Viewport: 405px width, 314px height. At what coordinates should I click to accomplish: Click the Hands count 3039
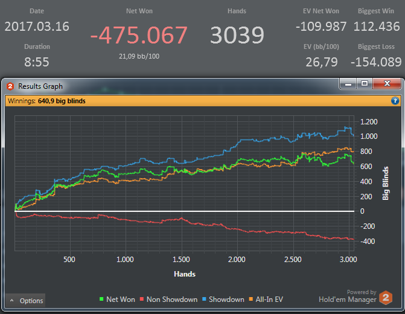pyautogui.click(x=237, y=35)
